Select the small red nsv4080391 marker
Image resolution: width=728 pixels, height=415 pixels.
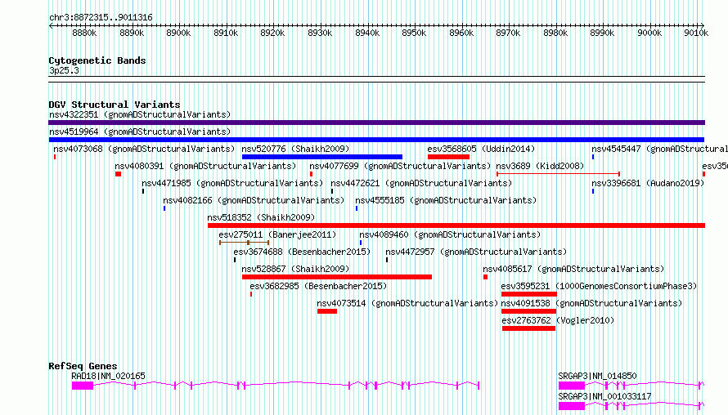click(118, 174)
